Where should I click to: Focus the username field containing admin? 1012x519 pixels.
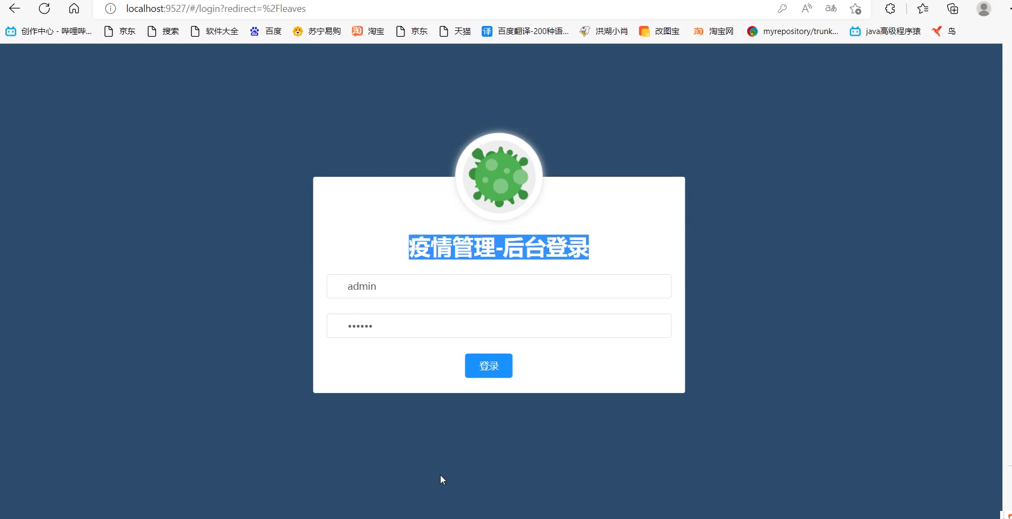pos(499,286)
